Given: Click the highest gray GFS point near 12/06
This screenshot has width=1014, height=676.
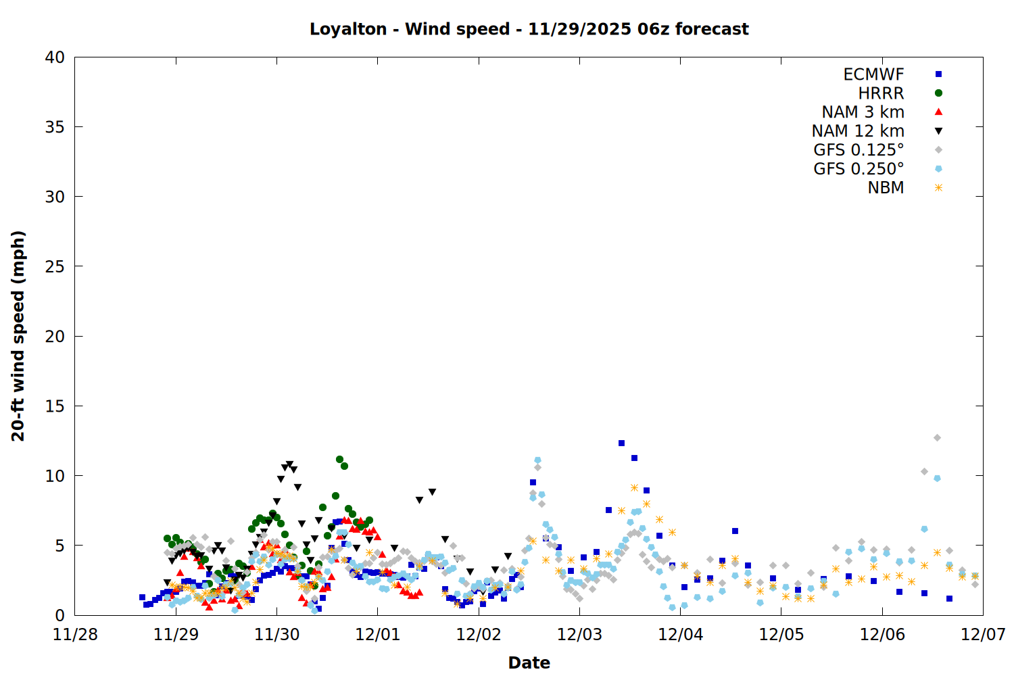Looking at the screenshot, I should pyautogui.click(x=937, y=438).
